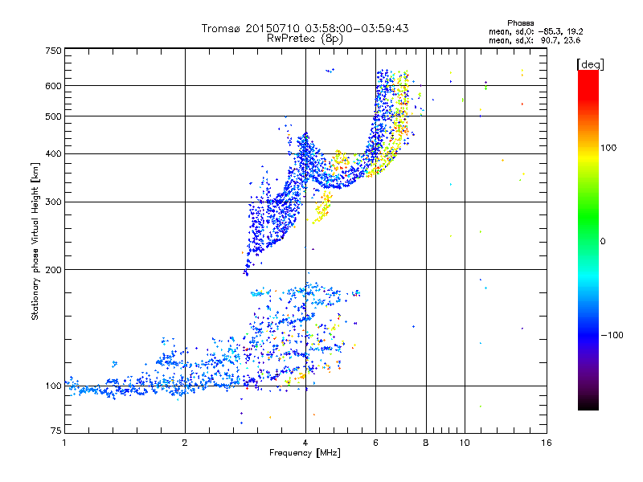The height and width of the screenshot is (482, 643).
Task: Click the '4' frequency axis tick label
Action: coord(305,443)
